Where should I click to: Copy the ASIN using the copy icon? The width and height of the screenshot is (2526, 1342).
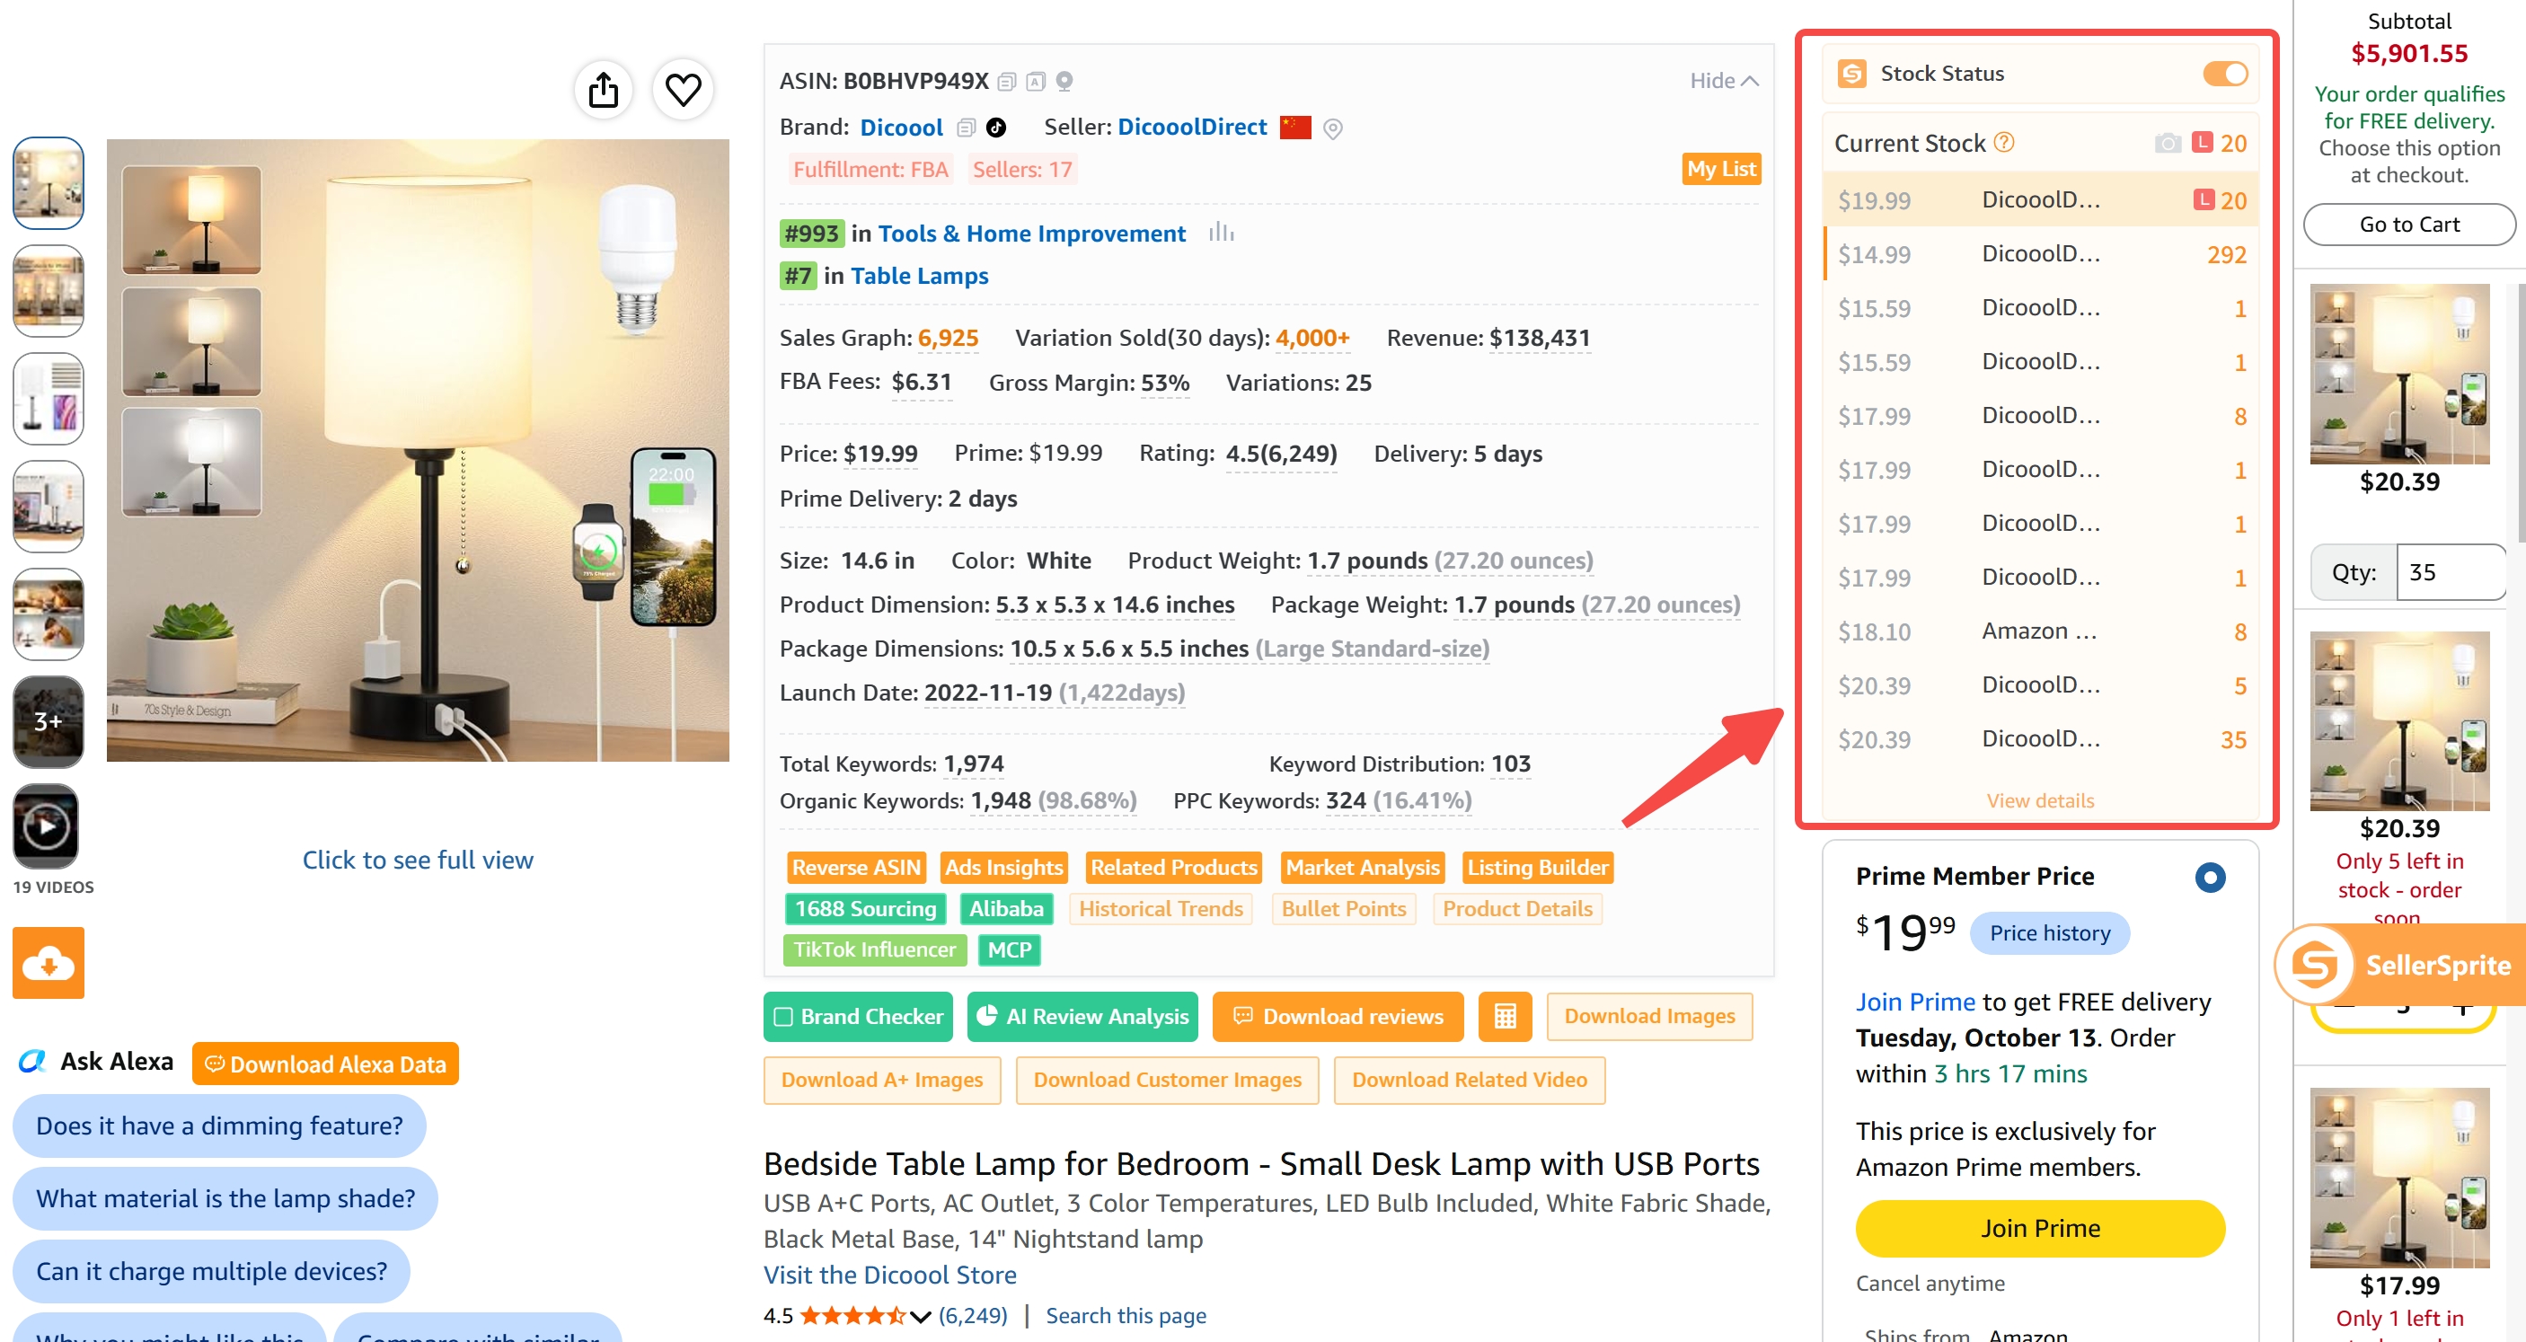click(1006, 82)
